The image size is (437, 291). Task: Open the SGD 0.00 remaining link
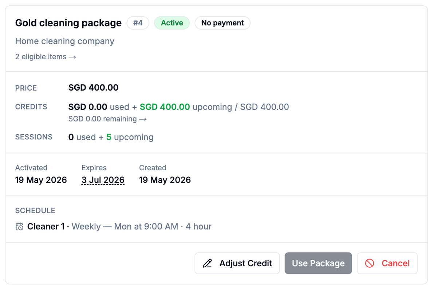click(107, 119)
